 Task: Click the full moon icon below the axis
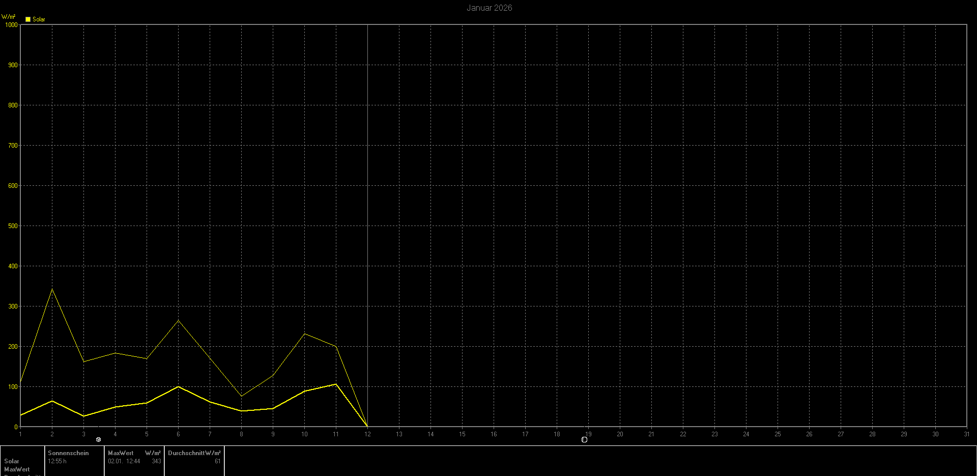tap(584, 440)
